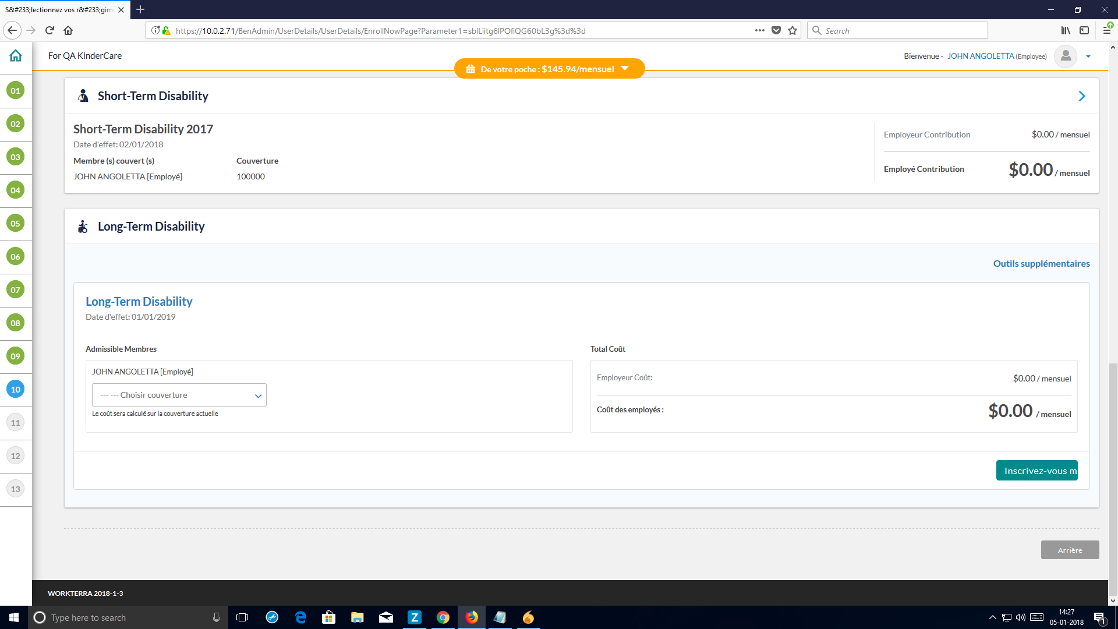
Task: Select step 11 in the sidebar
Action: coord(16,422)
